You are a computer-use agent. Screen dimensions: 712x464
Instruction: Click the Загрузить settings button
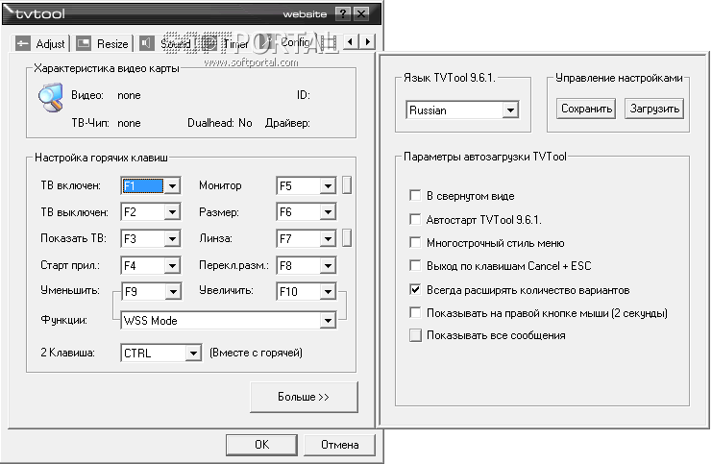654,109
